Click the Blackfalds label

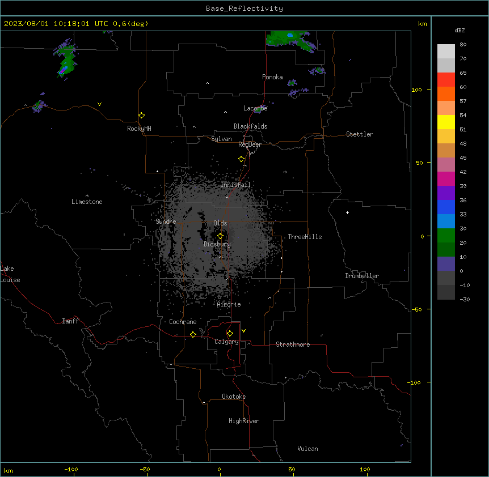(x=250, y=126)
